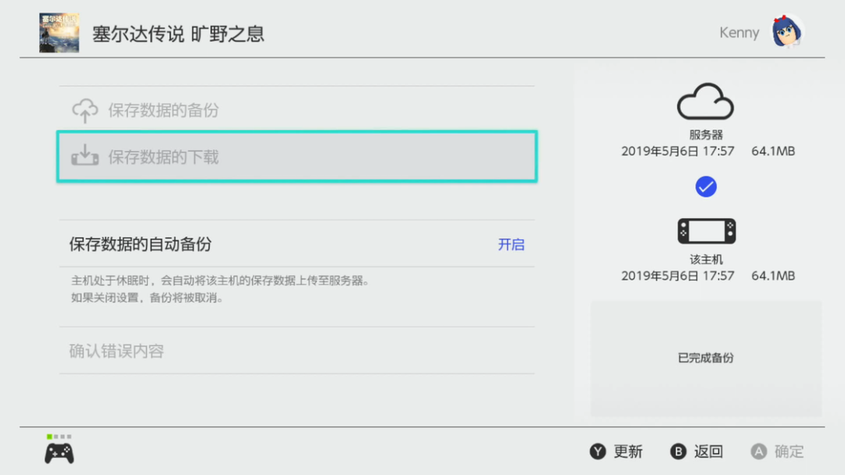The height and width of the screenshot is (475, 845).
Task: Open 保存数据的自动备份 setting row
Action: click(141, 245)
